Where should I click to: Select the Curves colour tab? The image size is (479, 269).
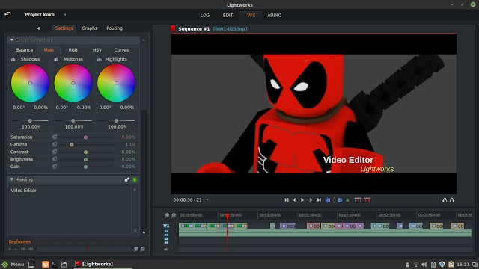point(121,50)
